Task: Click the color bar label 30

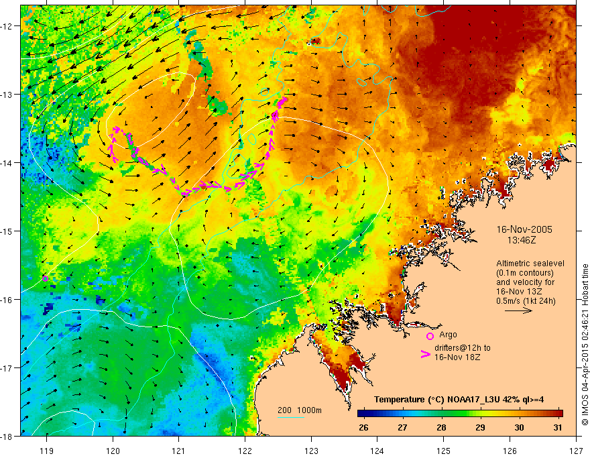Action: tap(519, 428)
